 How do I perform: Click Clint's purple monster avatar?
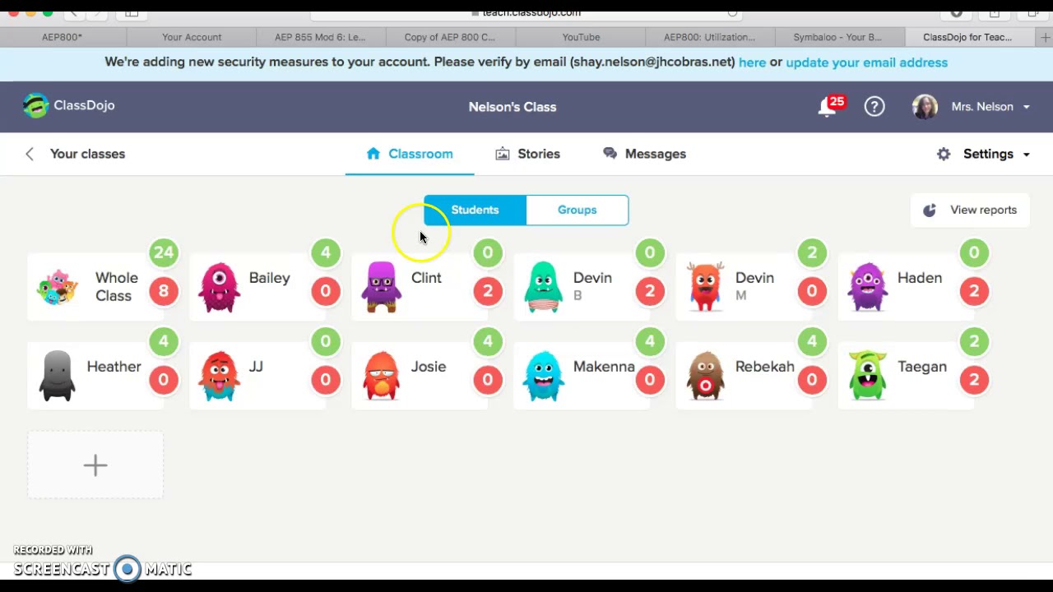[381, 287]
